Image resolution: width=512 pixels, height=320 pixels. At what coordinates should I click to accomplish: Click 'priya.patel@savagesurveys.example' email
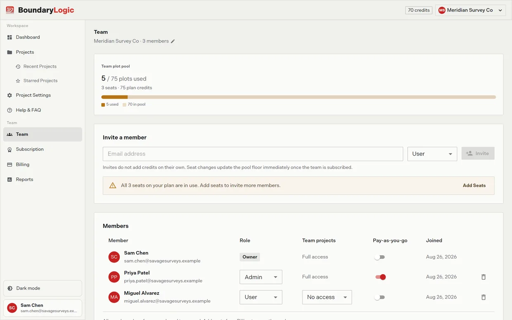tap(163, 281)
